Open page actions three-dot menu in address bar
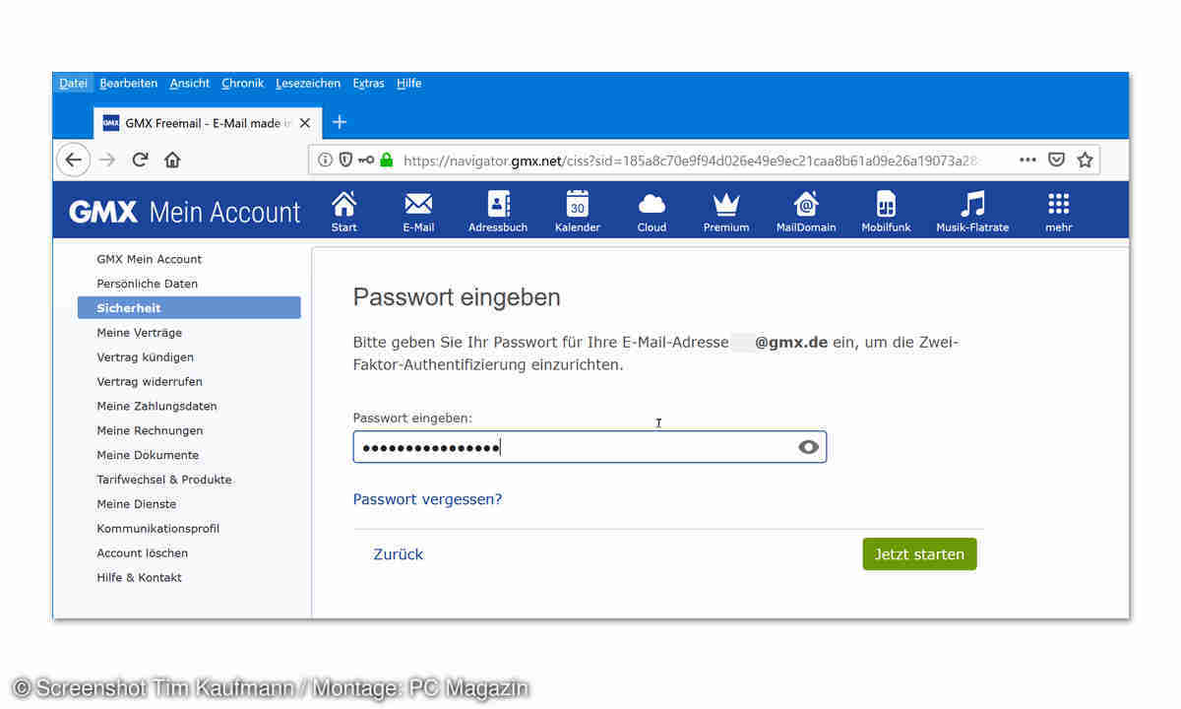The width and height of the screenshot is (1181, 709). (1027, 160)
